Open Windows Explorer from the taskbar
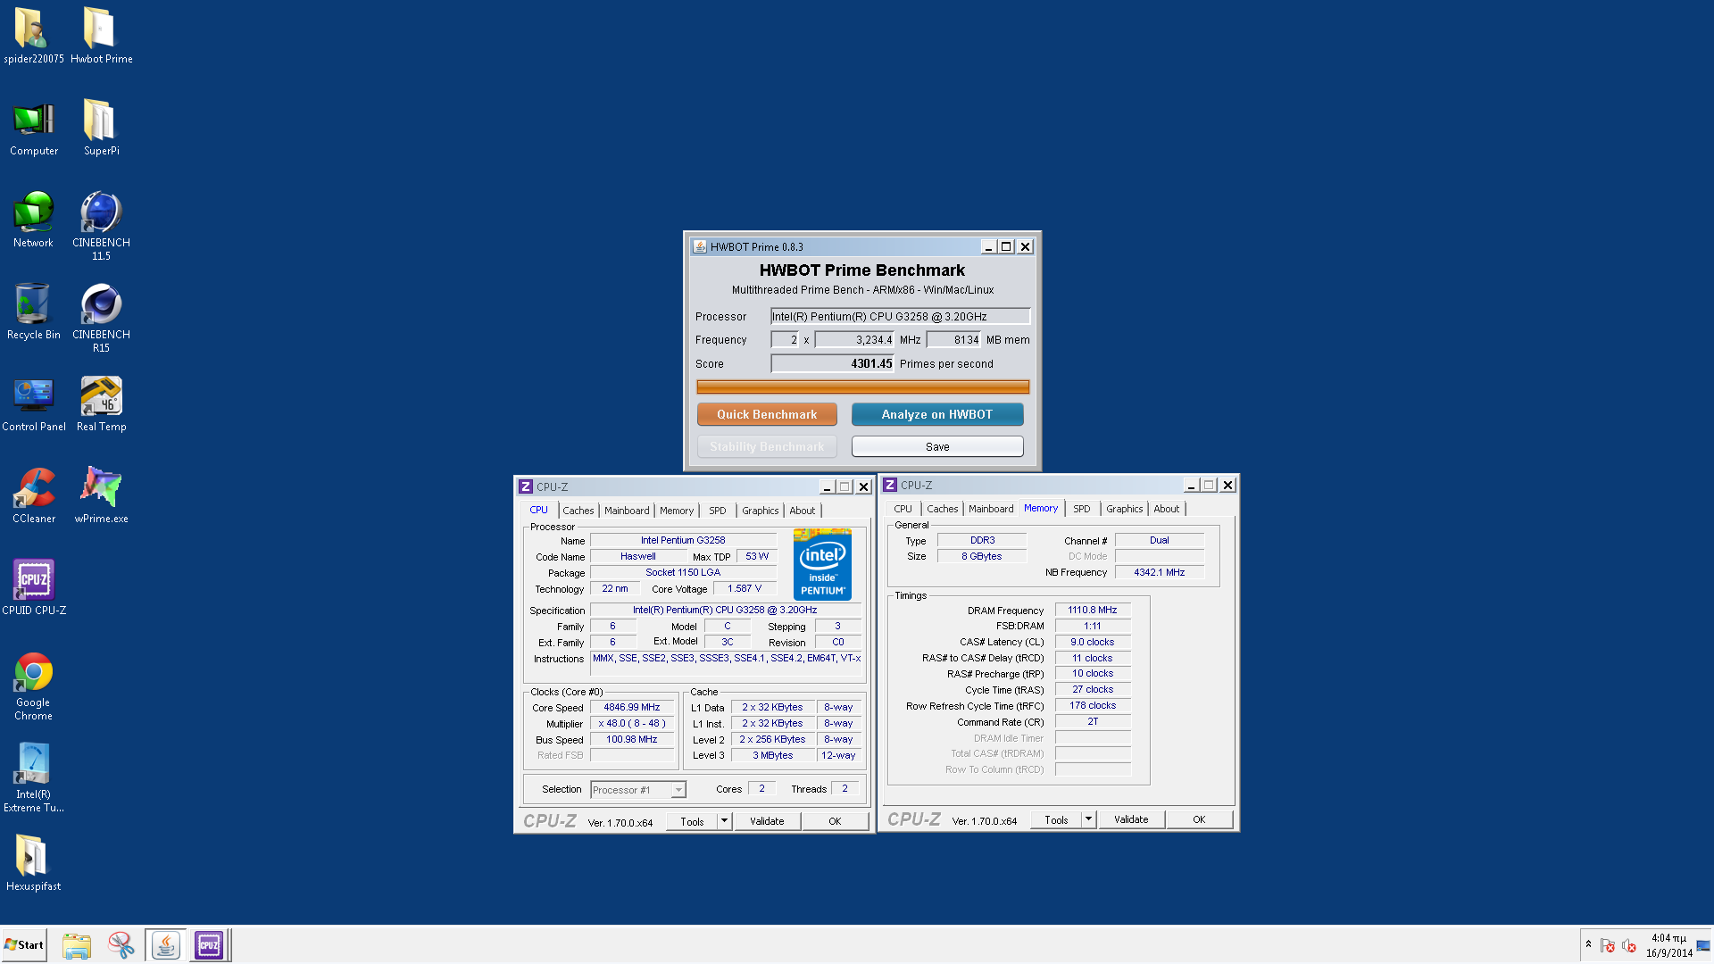The width and height of the screenshot is (1714, 964). [x=77, y=945]
